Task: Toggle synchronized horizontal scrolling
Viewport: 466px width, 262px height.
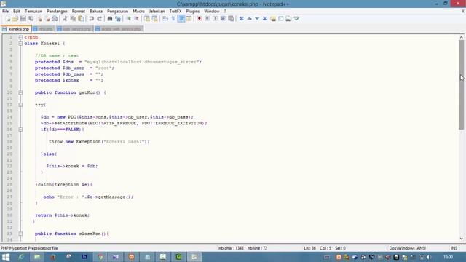Action: (155, 19)
